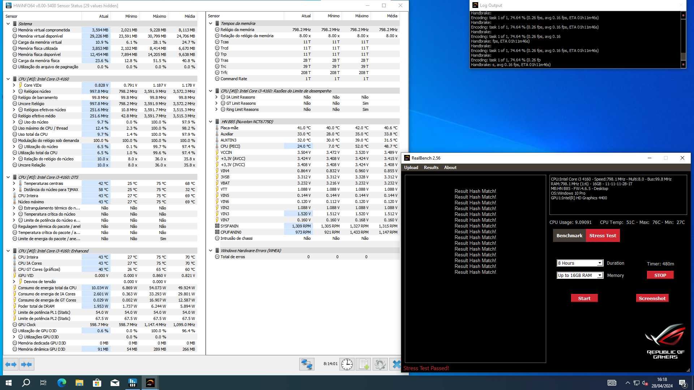Click the Stress Test Passed! status text
Image resolution: width=694 pixels, height=390 pixels.
pos(426,368)
